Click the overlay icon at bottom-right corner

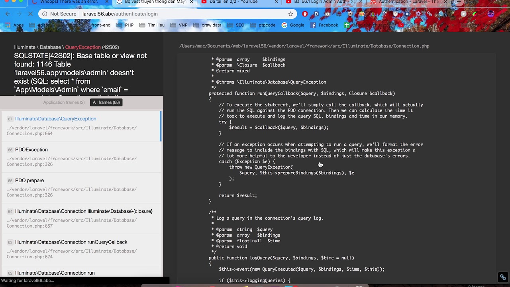503,277
